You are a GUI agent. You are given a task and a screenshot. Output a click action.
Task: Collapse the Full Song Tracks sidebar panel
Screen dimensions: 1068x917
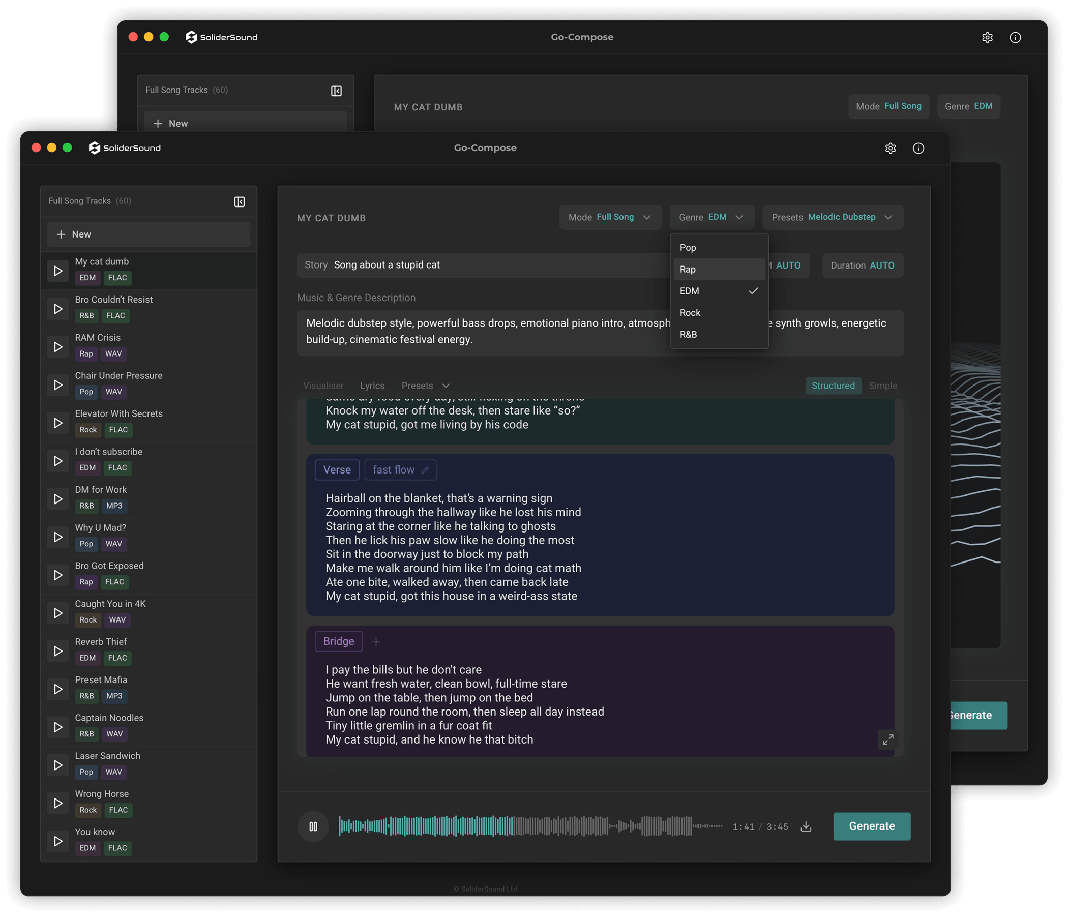point(240,201)
